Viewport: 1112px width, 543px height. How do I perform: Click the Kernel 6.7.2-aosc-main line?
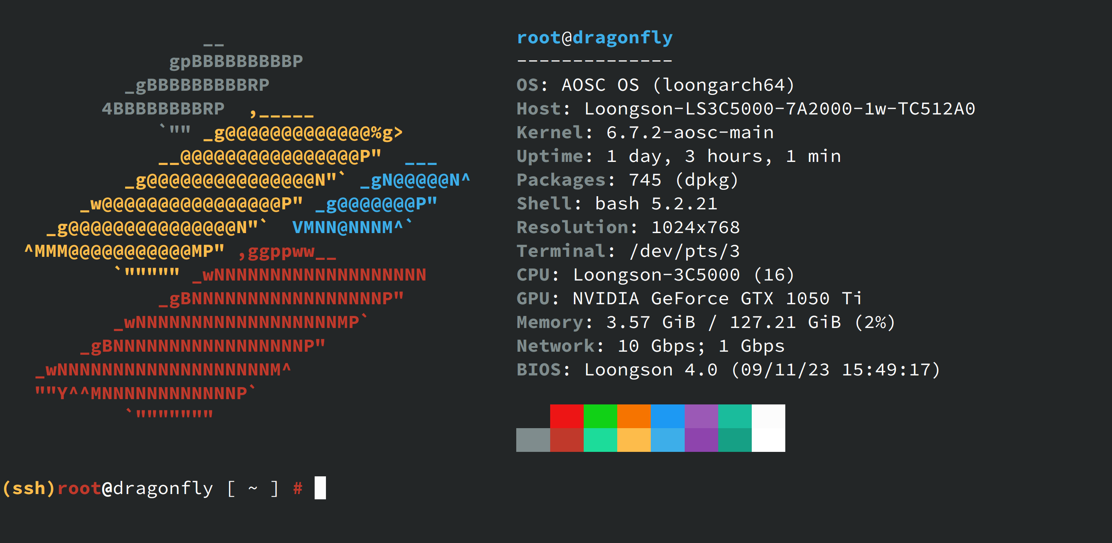(645, 133)
